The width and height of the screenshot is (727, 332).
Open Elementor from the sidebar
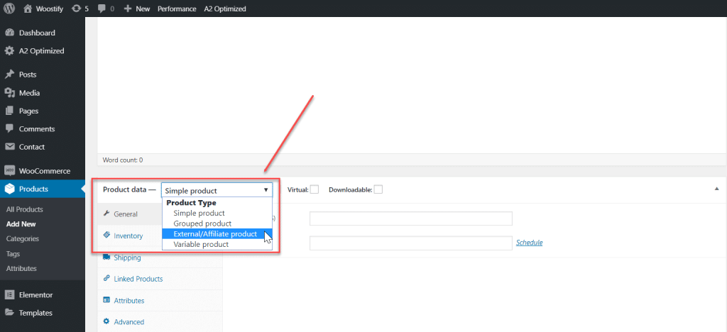(35, 294)
